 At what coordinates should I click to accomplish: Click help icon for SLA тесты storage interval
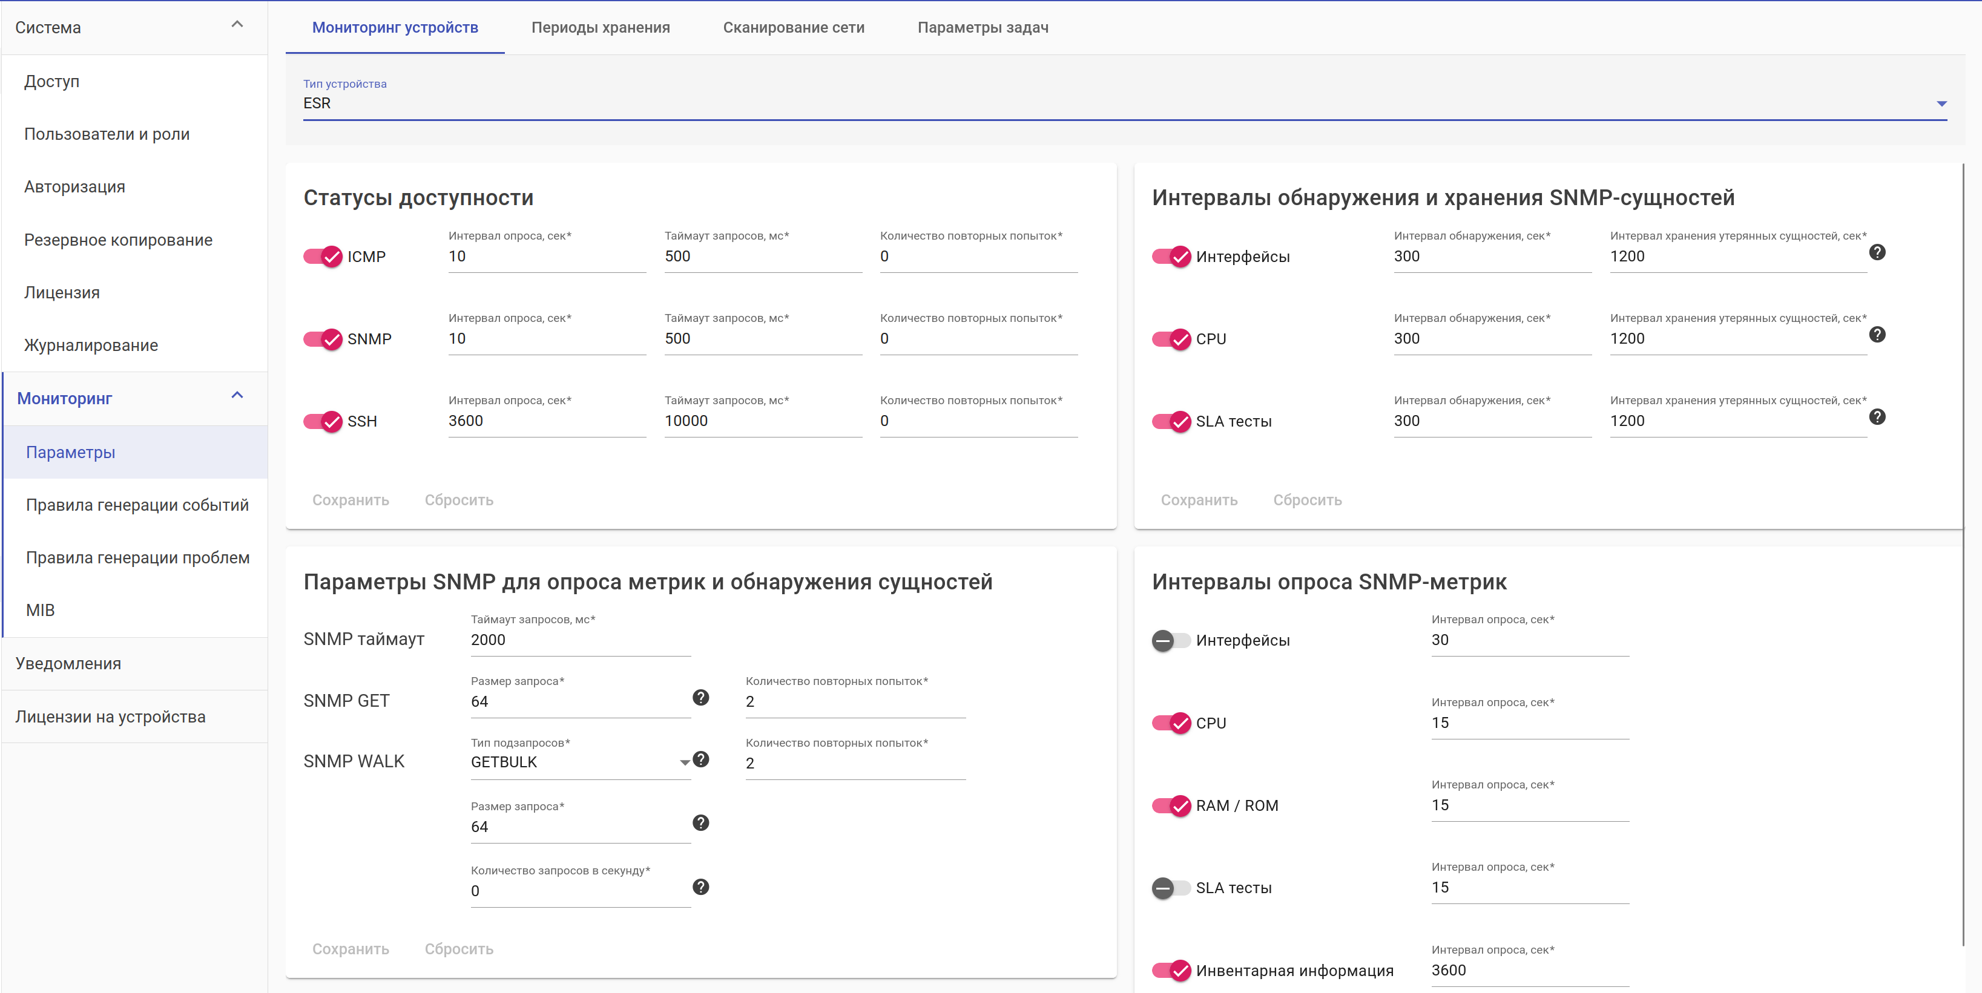pos(1877,417)
